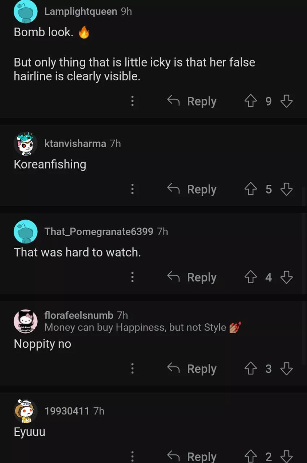The height and width of the screenshot is (463, 307).
Task: Downvote Lamplightqueen's comment
Action: 286,101
